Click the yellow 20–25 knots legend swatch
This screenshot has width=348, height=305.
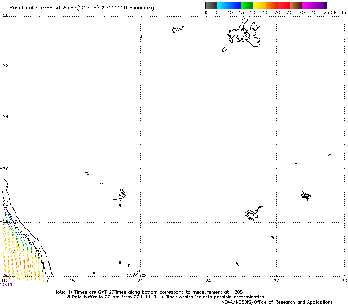click(260, 6)
